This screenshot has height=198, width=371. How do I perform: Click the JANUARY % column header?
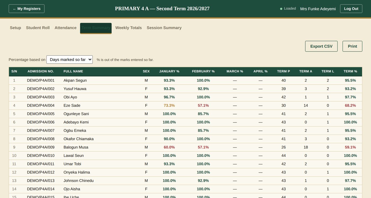point(169,71)
